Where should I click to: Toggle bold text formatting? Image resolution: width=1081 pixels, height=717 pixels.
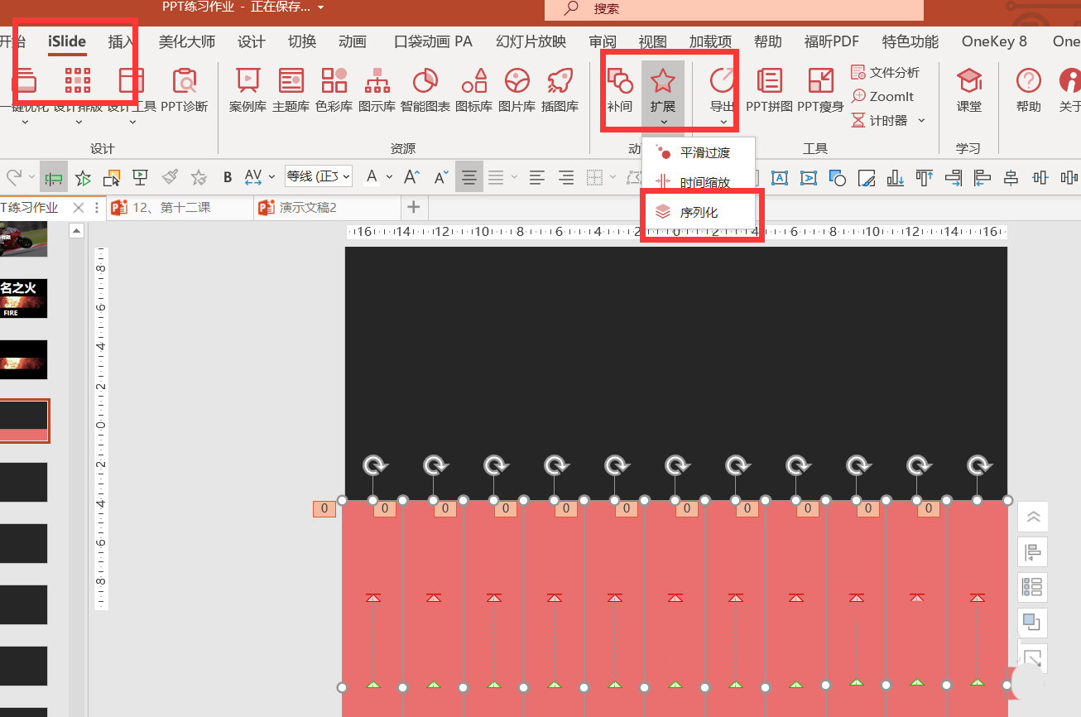pyautogui.click(x=227, y=176)
